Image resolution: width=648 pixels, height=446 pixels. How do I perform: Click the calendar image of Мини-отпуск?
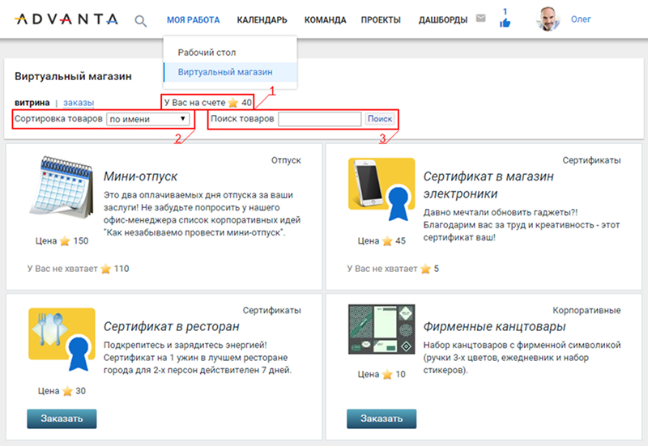point(62,187)
